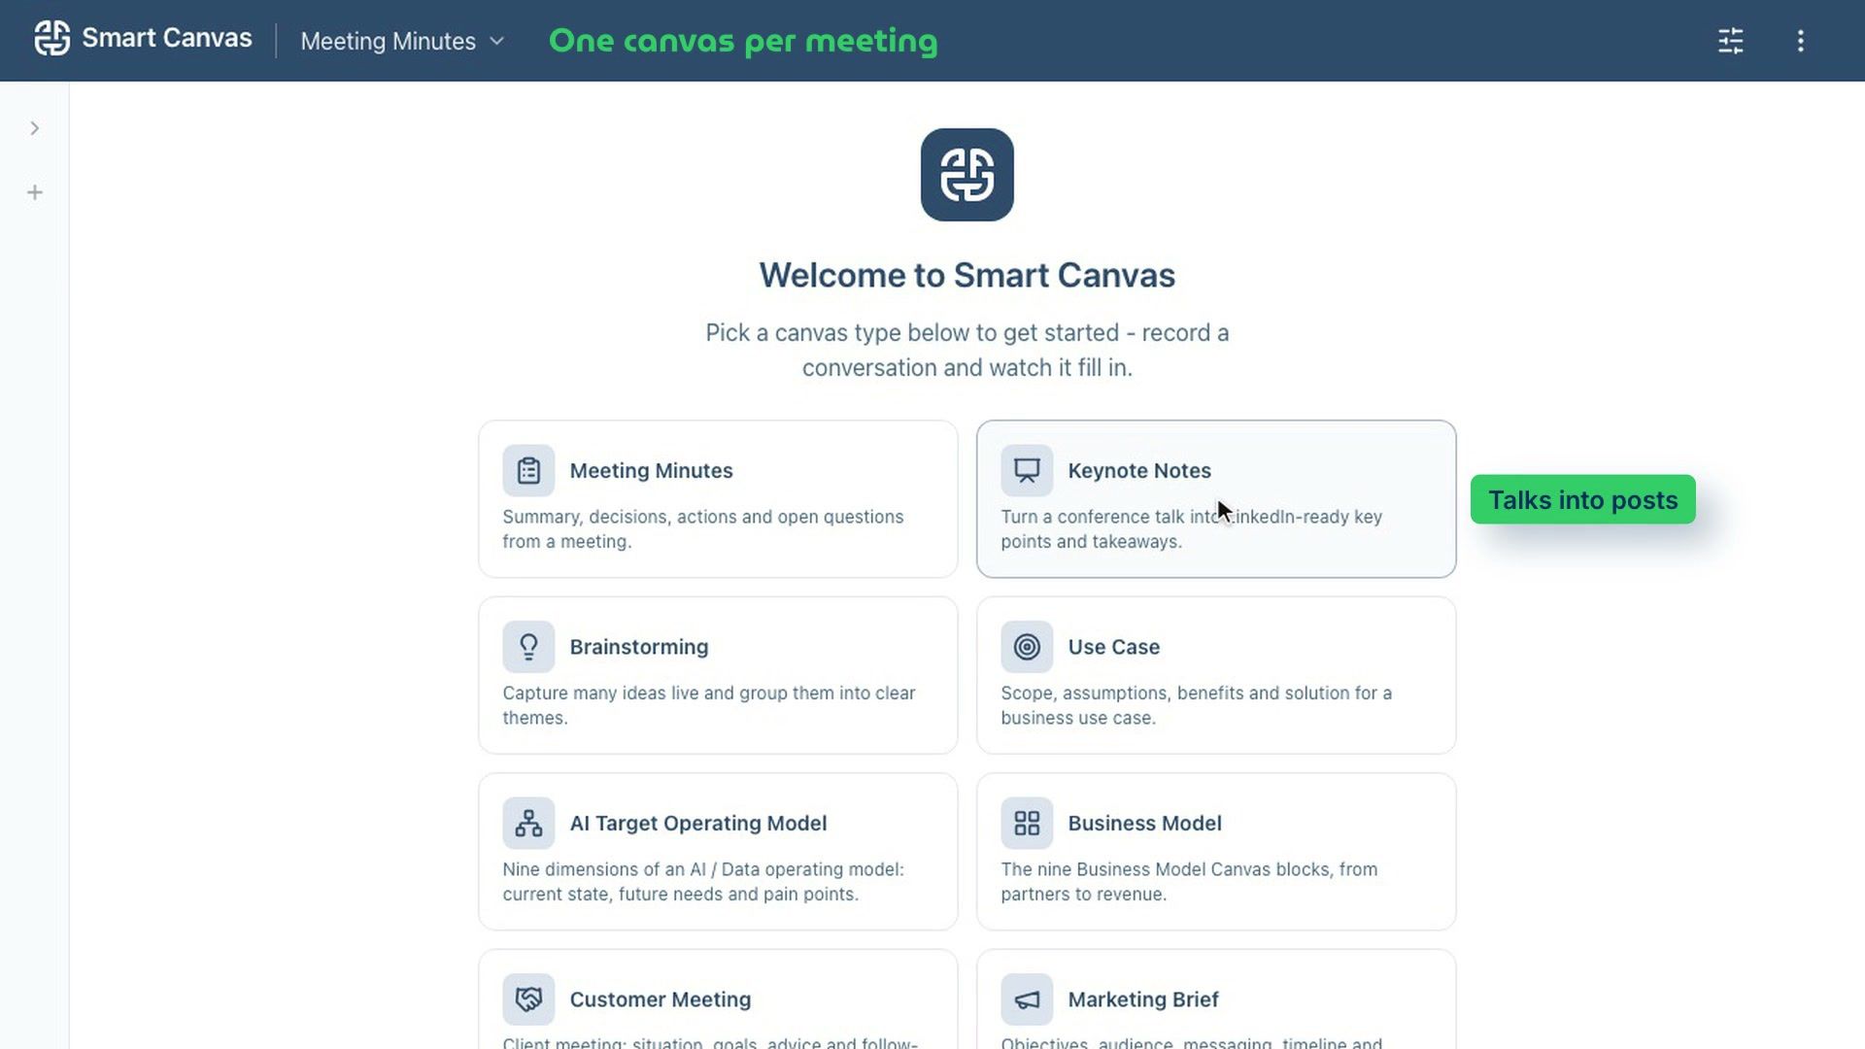
Task: Click the Business Model grid icon
Action: click(1027, 823)
